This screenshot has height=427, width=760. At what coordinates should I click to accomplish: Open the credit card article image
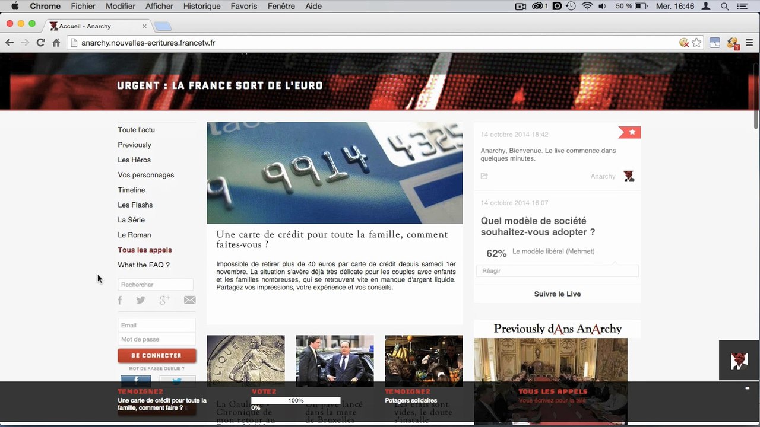pyautogui.click(x=335, y=173)
